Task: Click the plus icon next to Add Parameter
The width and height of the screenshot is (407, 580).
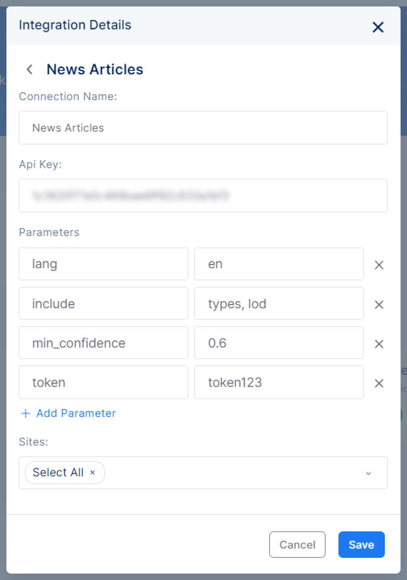Action: click(x=26, y=413)
